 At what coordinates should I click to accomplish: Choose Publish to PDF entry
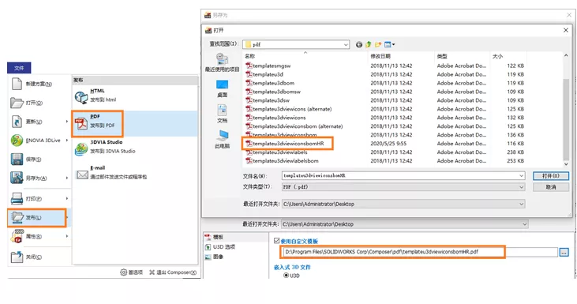(135, 124)
